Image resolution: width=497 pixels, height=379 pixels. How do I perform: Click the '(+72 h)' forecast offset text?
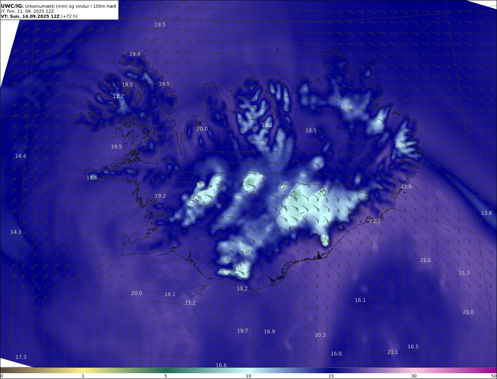point(69,16)
